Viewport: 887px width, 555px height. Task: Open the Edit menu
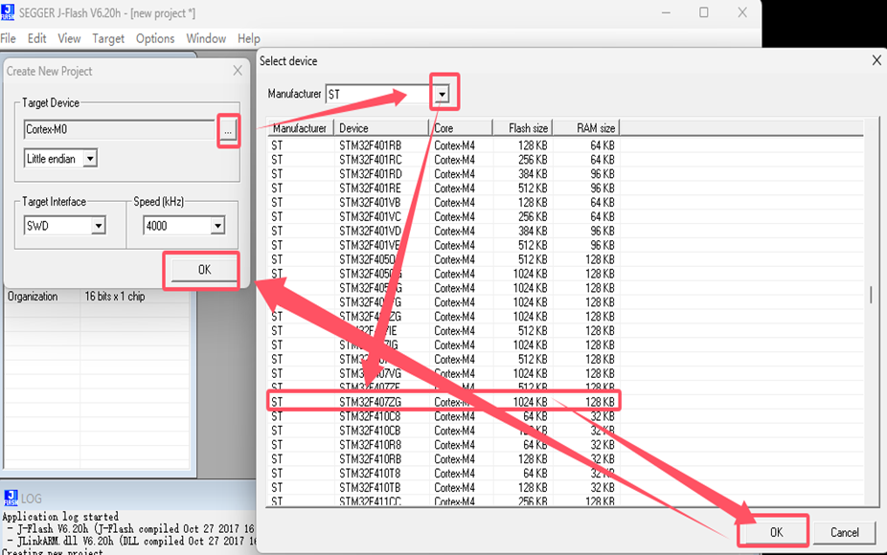[x=36, y=38]
